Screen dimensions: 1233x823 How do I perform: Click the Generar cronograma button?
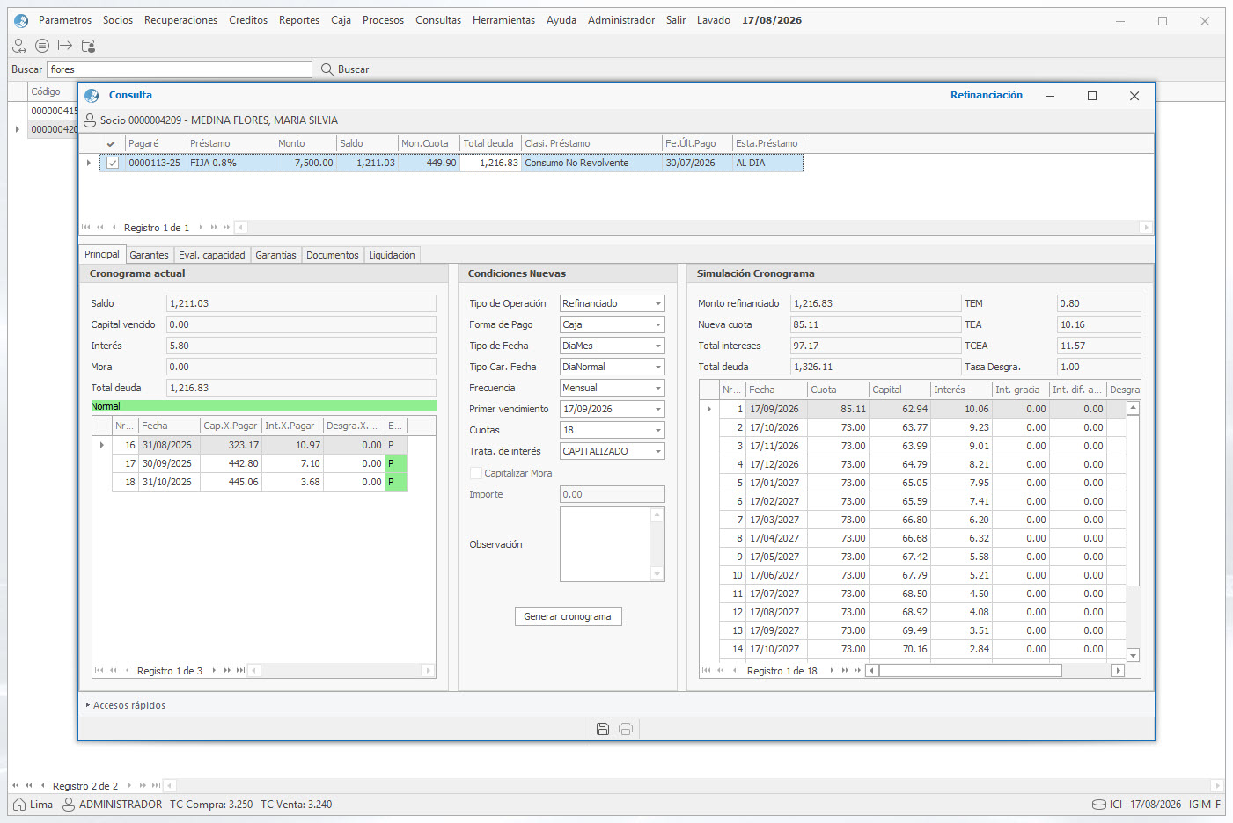click(569, 616)
